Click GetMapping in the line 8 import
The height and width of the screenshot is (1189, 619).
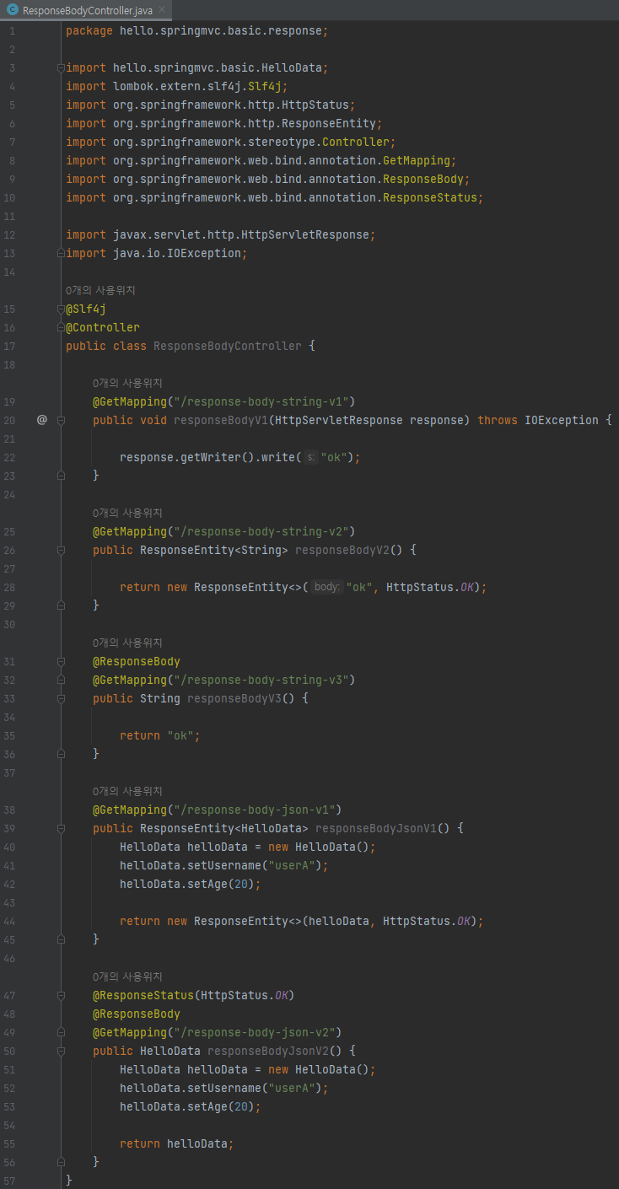coord(416,160)
